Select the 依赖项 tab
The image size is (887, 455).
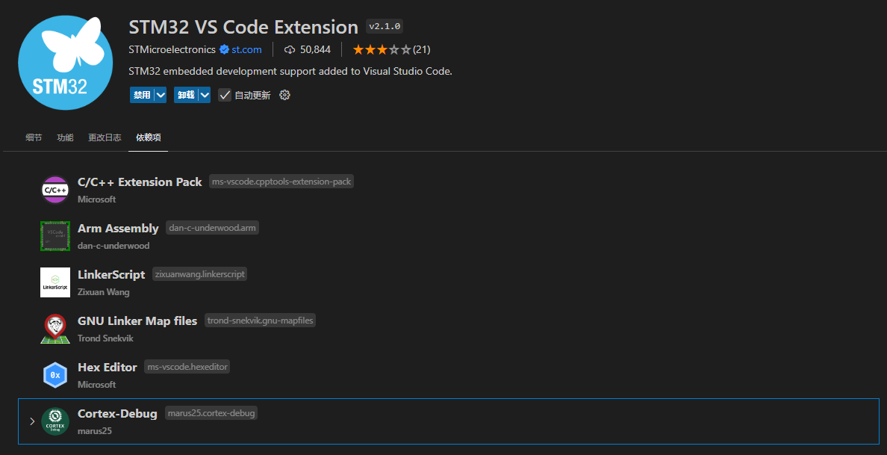point(149,137)
